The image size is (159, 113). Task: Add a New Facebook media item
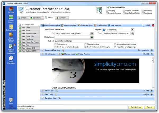pos(29,39)
